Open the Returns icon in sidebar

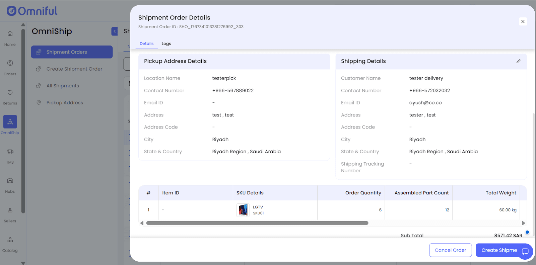pyautogui.click(x=10, y=92)
